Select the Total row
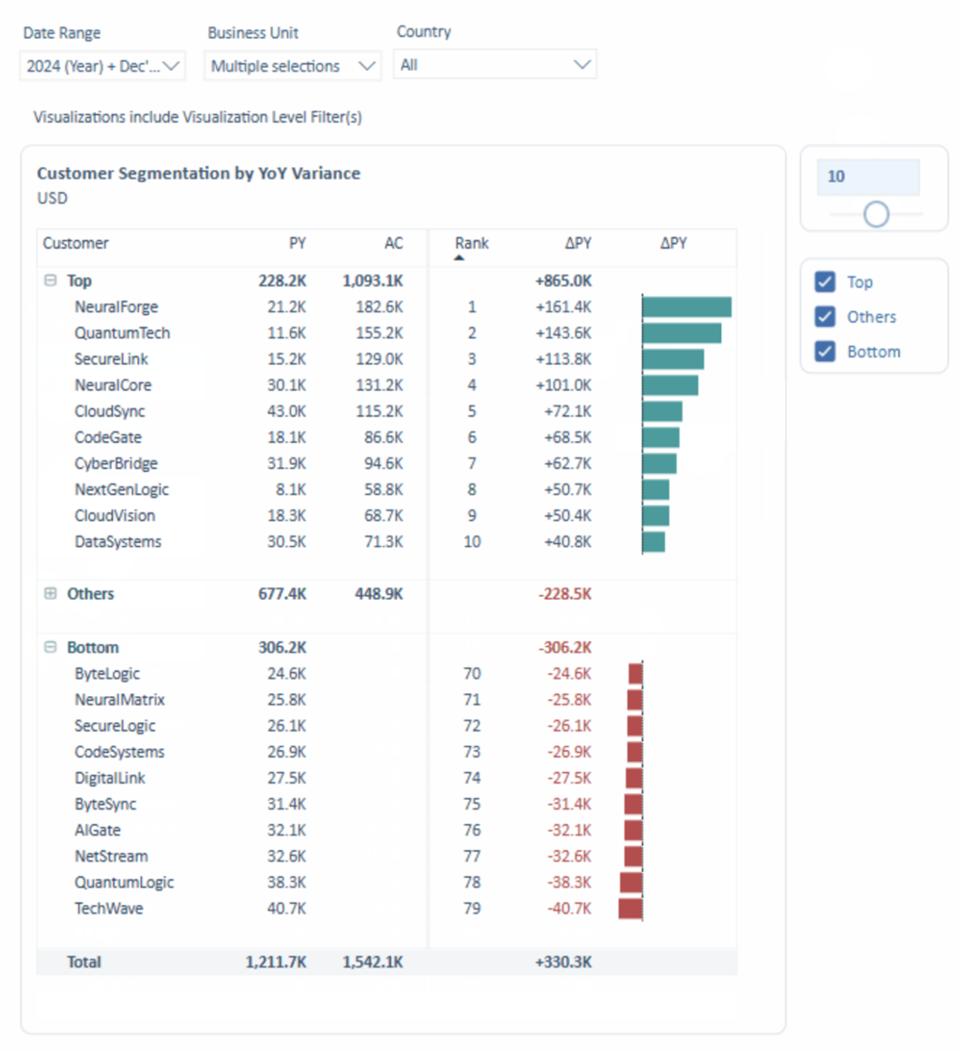Image resolution: width=962 pixels, height=1058 pixels. click(386, 962)
